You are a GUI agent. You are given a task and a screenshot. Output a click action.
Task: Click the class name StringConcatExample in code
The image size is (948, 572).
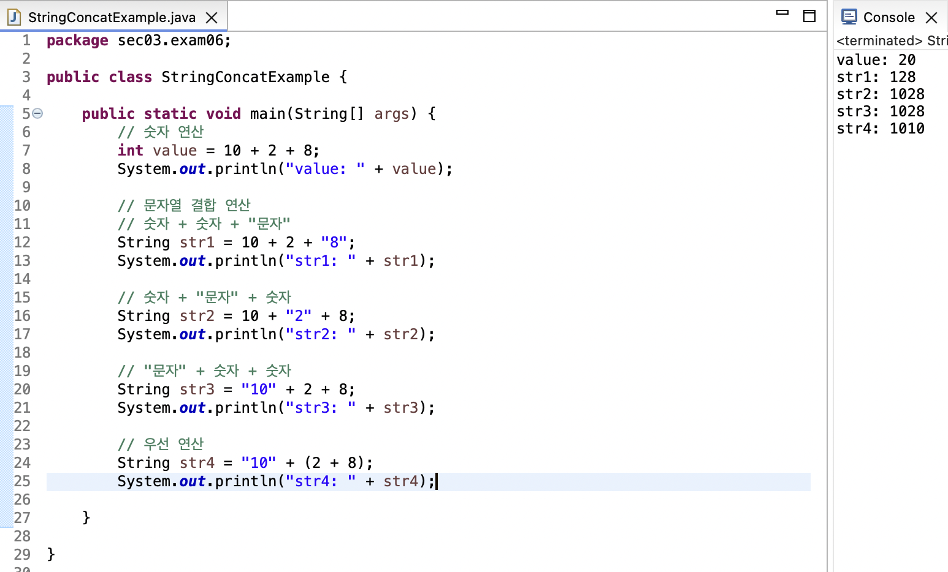(245, 77)
